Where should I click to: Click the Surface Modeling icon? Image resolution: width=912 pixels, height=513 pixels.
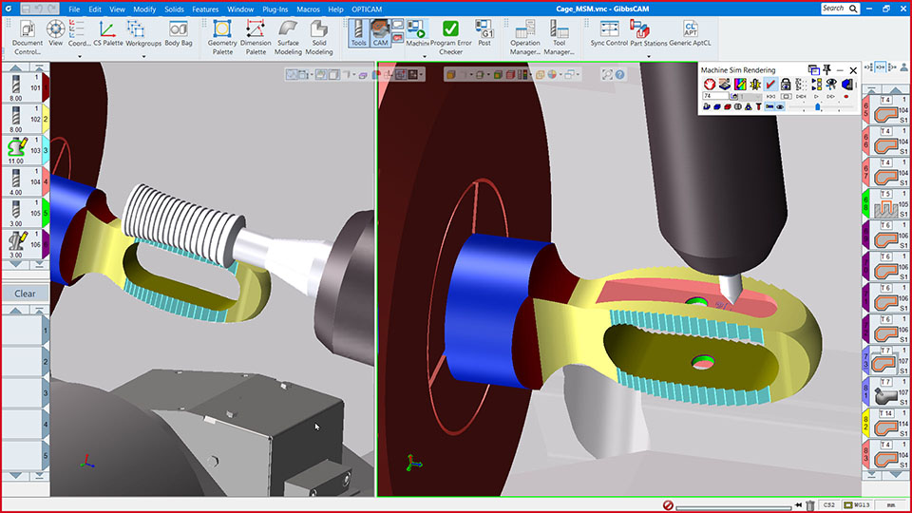tap(287, 38)
